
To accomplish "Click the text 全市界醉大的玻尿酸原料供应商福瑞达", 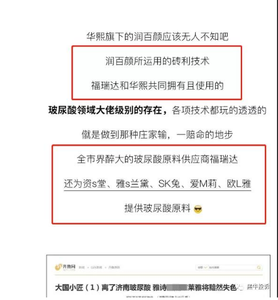I will 157,159.
